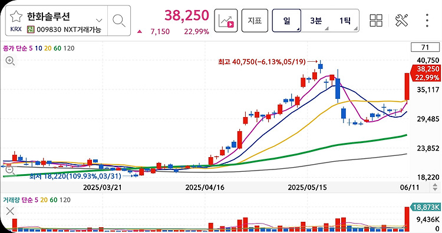Click the 18,873K volume tag
This screenshot has width=442, height=233.
[425, 207]
